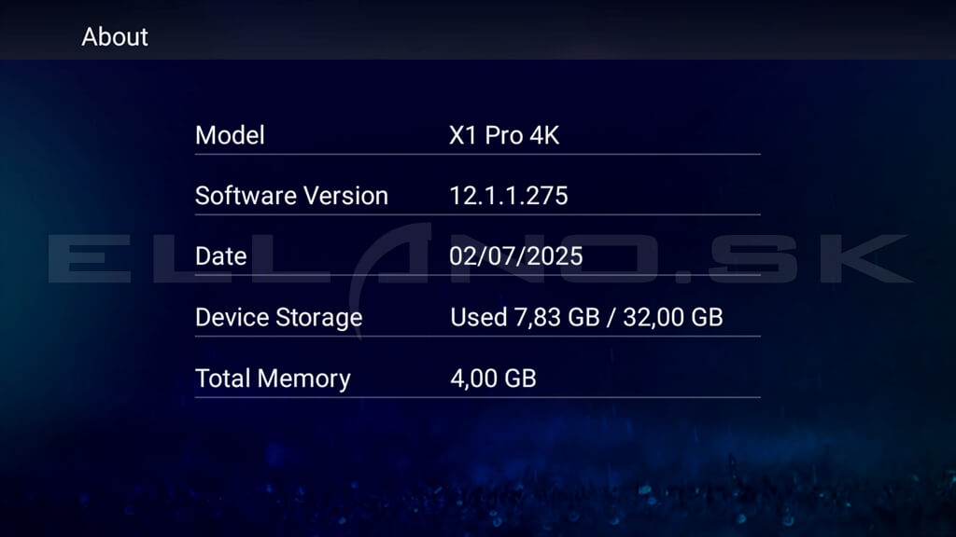Click the divider line under the Date row
Image resolution: width=956 pixels, height=537 pixels.
click(477, 276)
